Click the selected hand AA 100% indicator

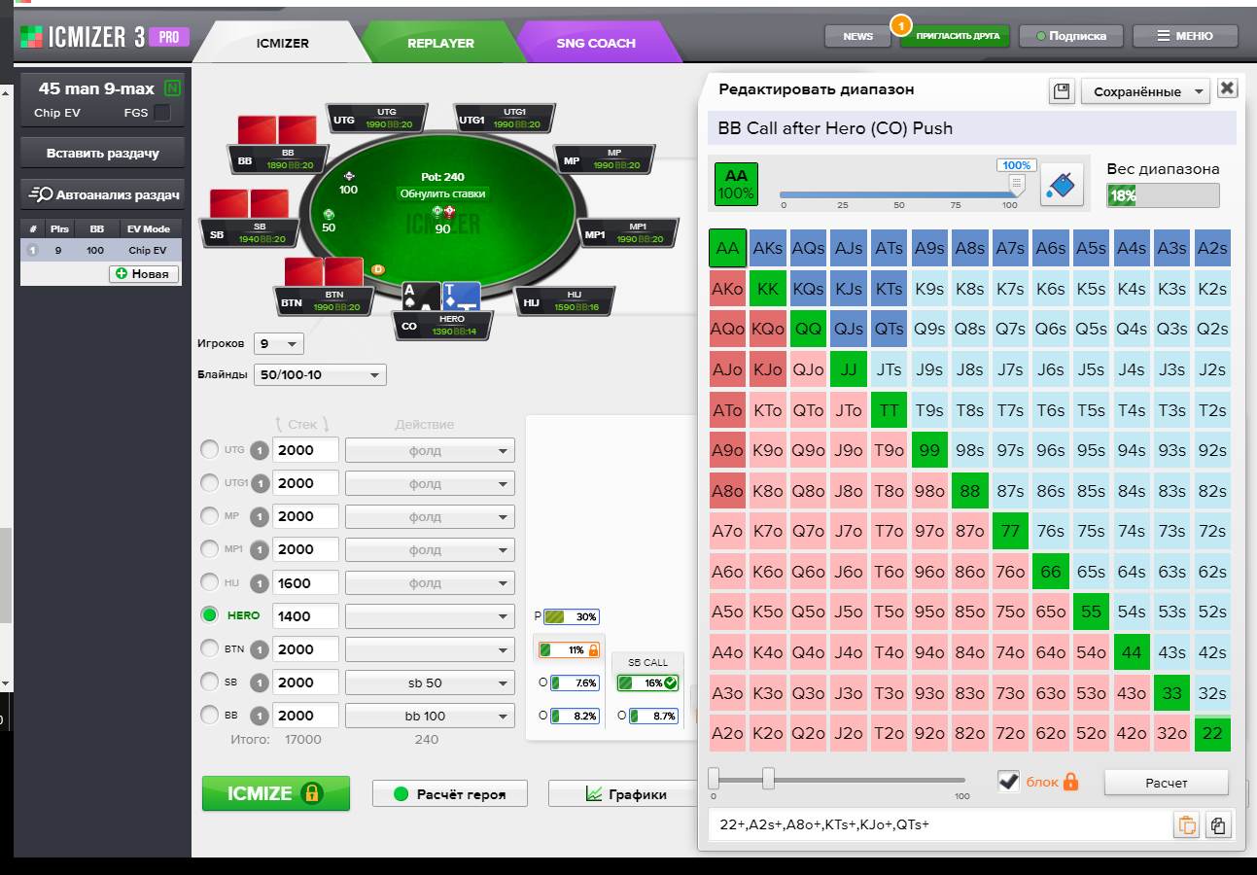pos(736,185)
